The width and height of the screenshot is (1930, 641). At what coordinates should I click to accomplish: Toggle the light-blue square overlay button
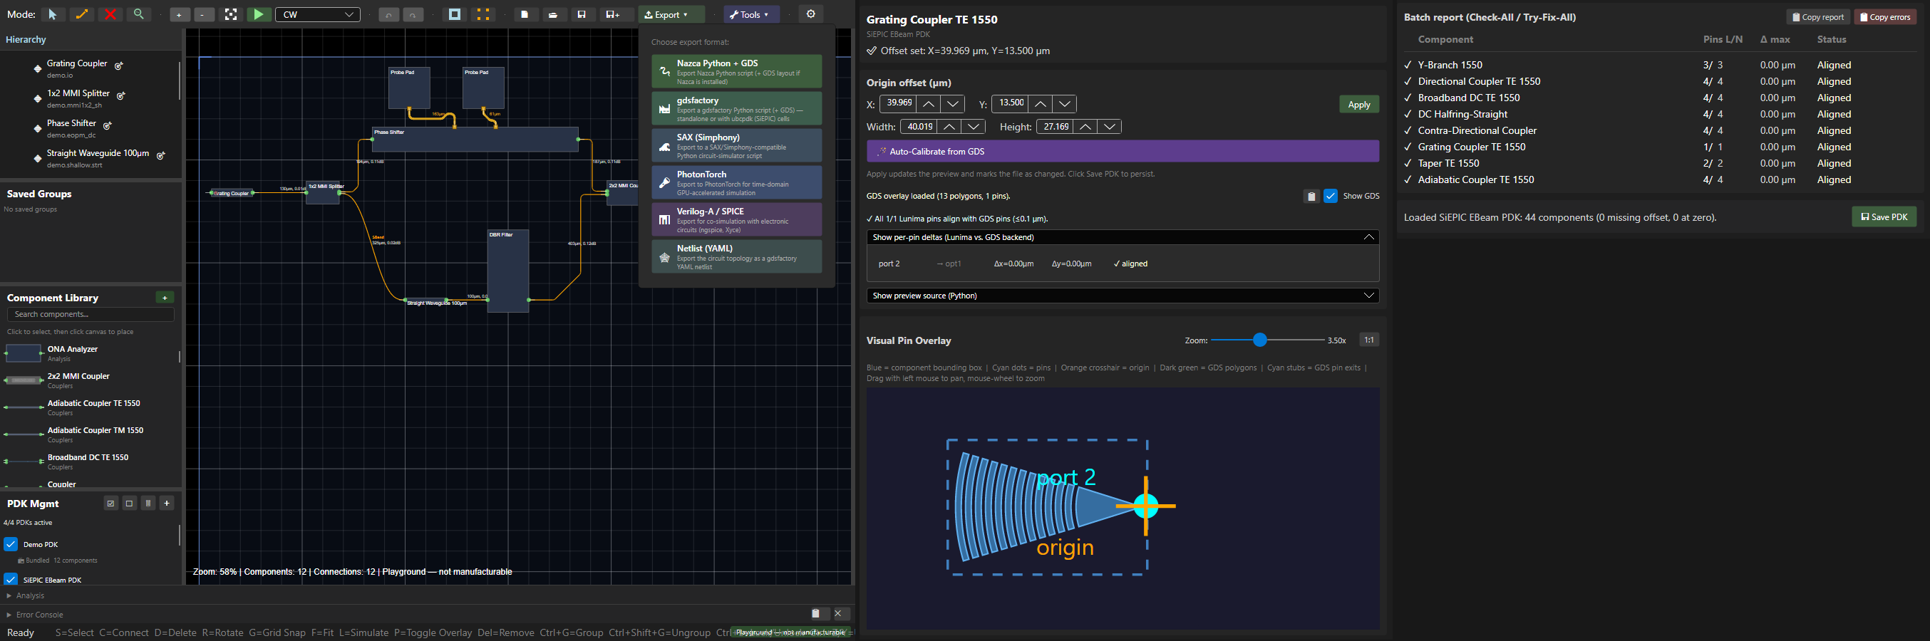coord(455,14)
